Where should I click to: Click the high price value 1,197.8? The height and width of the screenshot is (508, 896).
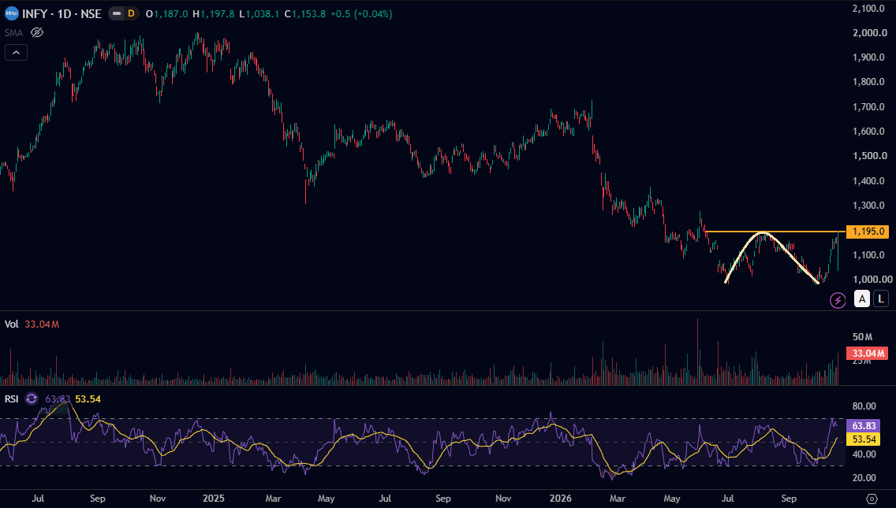click(217, 13)
